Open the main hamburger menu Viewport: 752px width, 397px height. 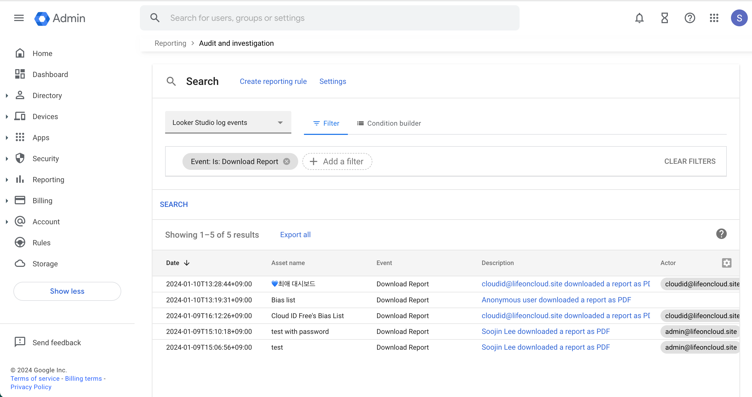click(x=19, y=18)
